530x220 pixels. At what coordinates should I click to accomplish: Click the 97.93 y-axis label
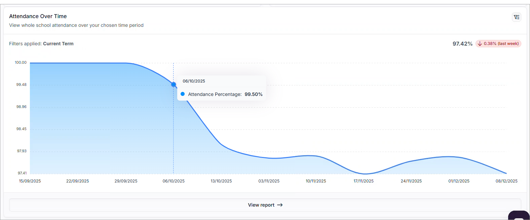tap(22, 151)
